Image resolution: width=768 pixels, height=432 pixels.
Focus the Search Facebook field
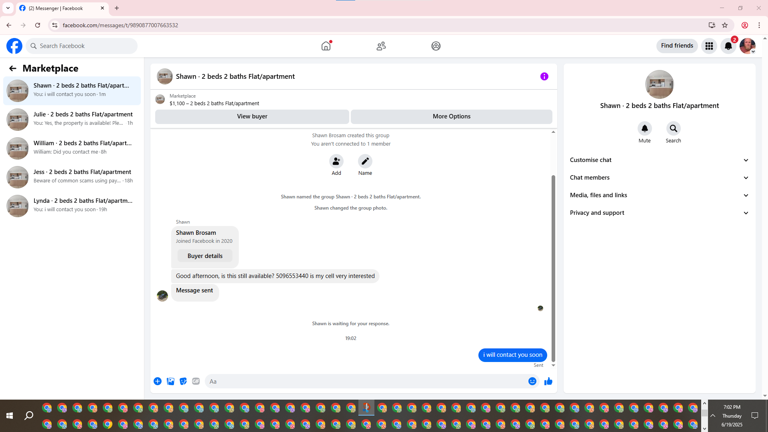82,46
